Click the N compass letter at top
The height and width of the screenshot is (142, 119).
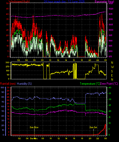[x=112, y=63]
